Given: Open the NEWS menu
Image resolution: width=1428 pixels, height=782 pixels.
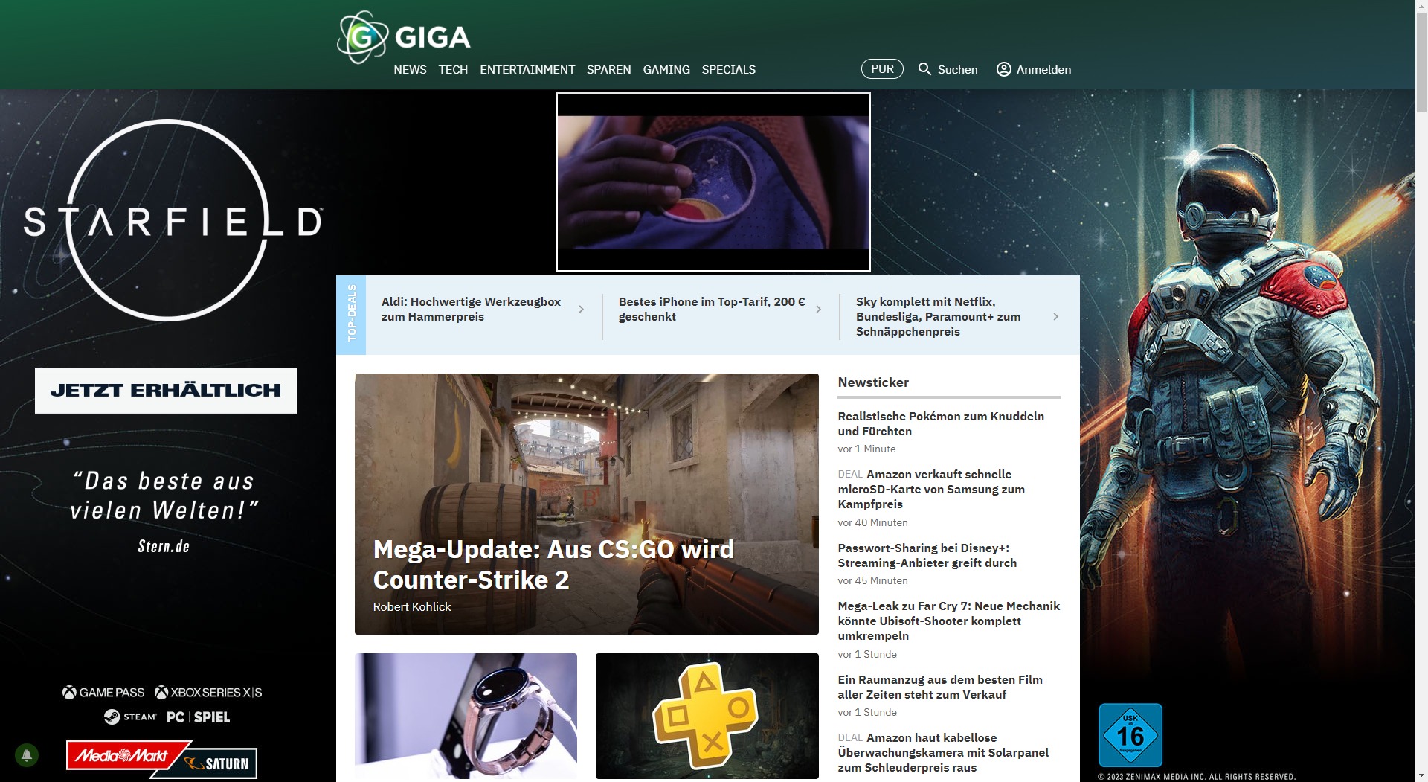Looking at the screenshot, I should (x=410, y=69).
